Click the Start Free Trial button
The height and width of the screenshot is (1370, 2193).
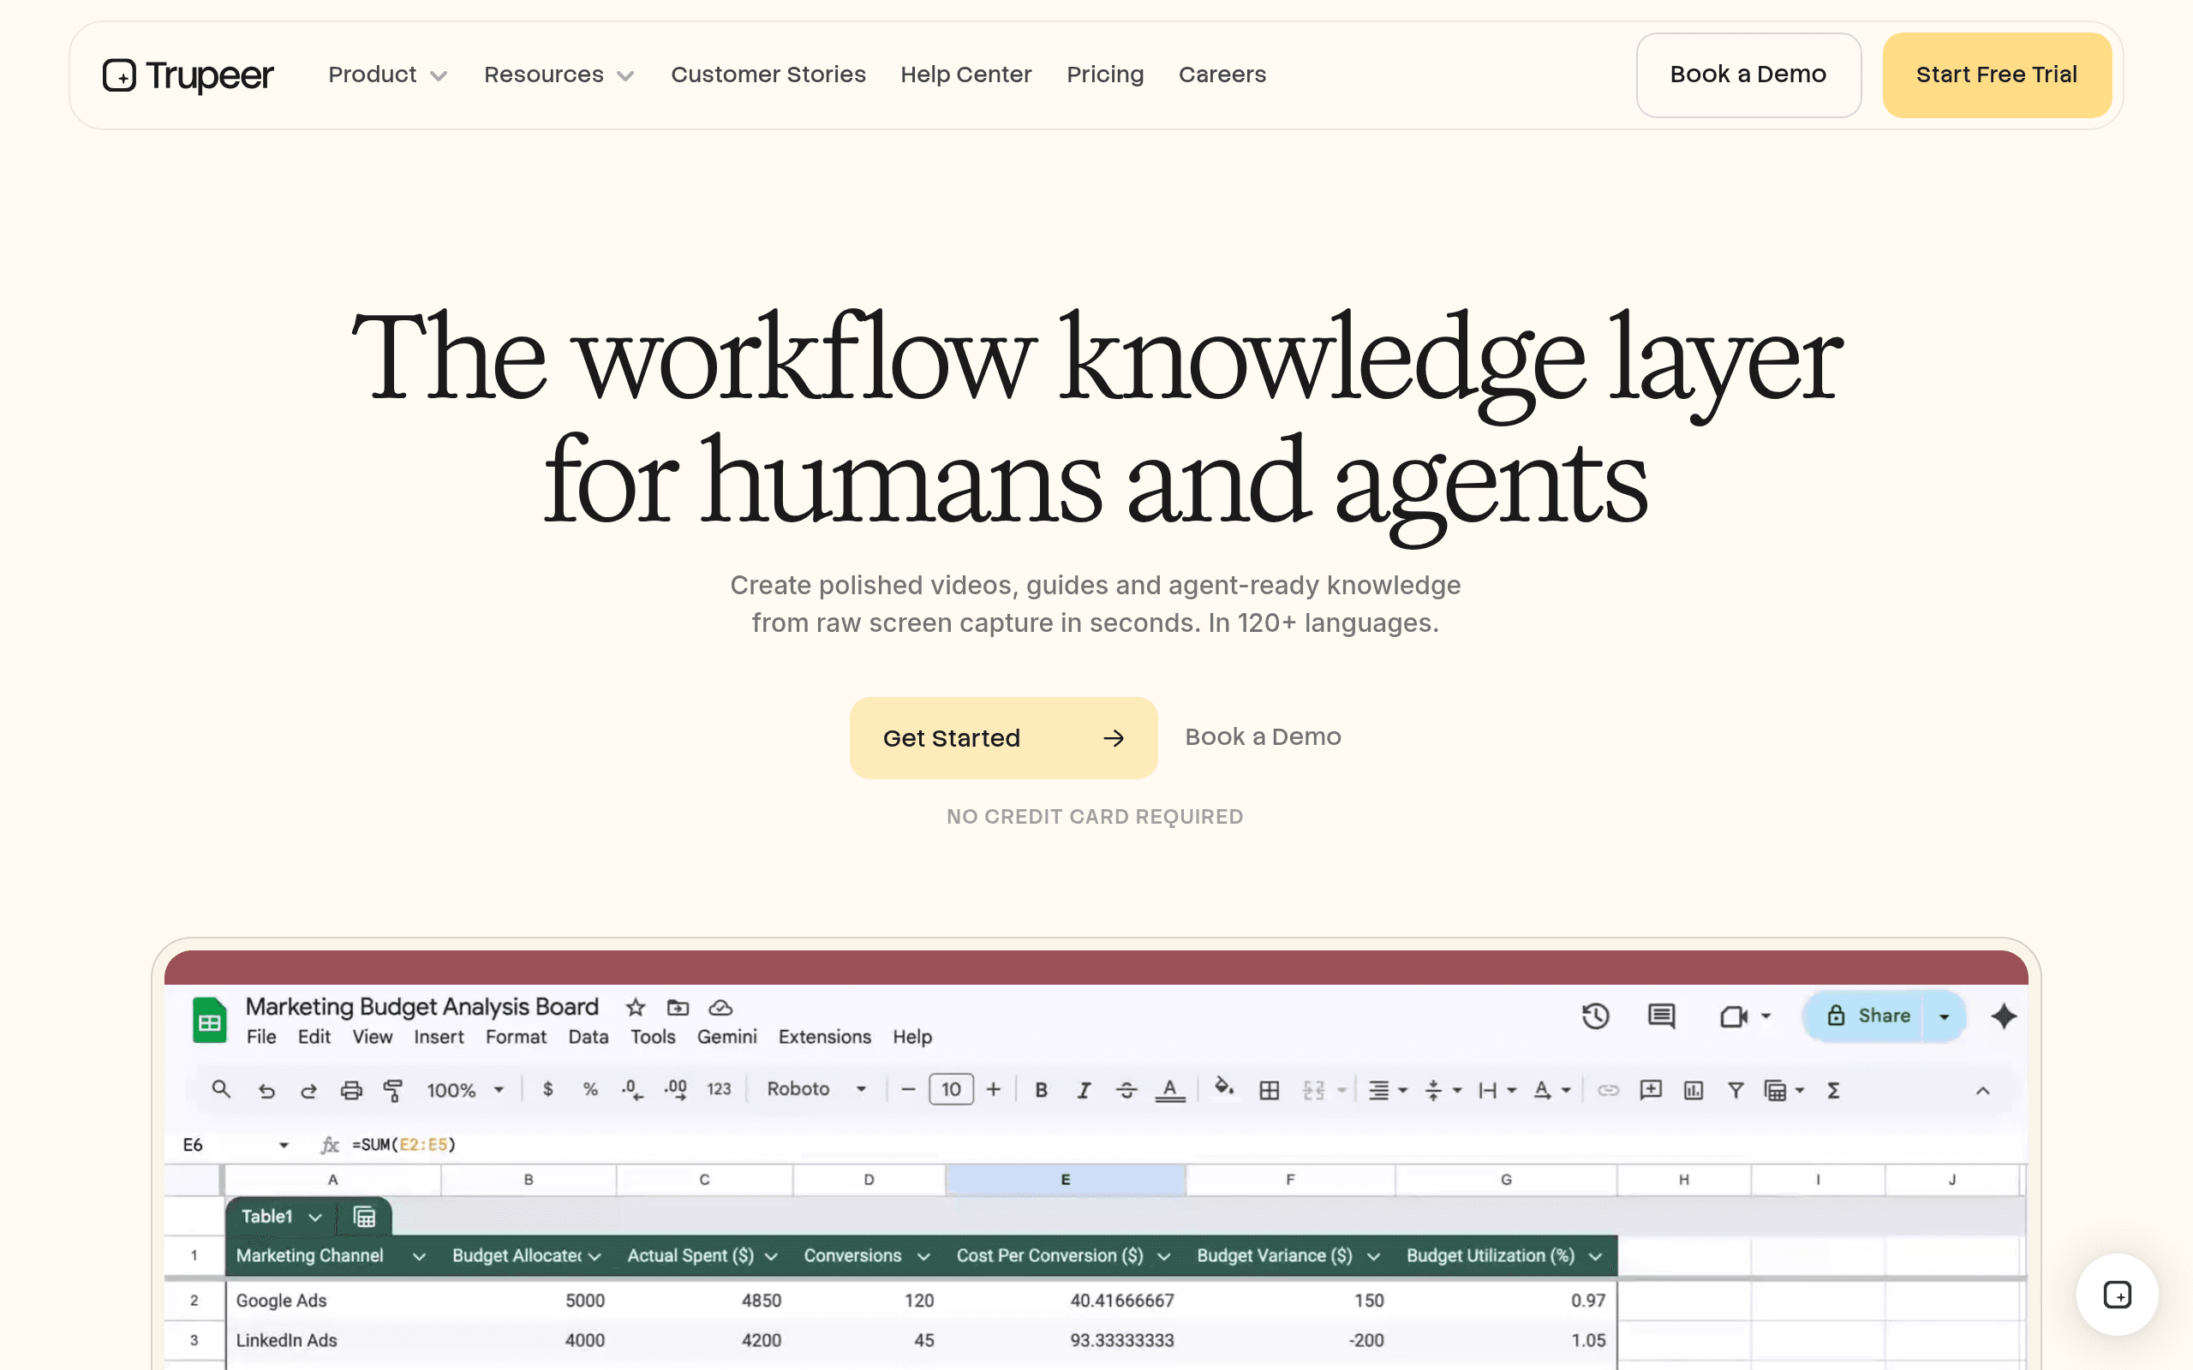pyautogui.click(x=1996, y=75)
